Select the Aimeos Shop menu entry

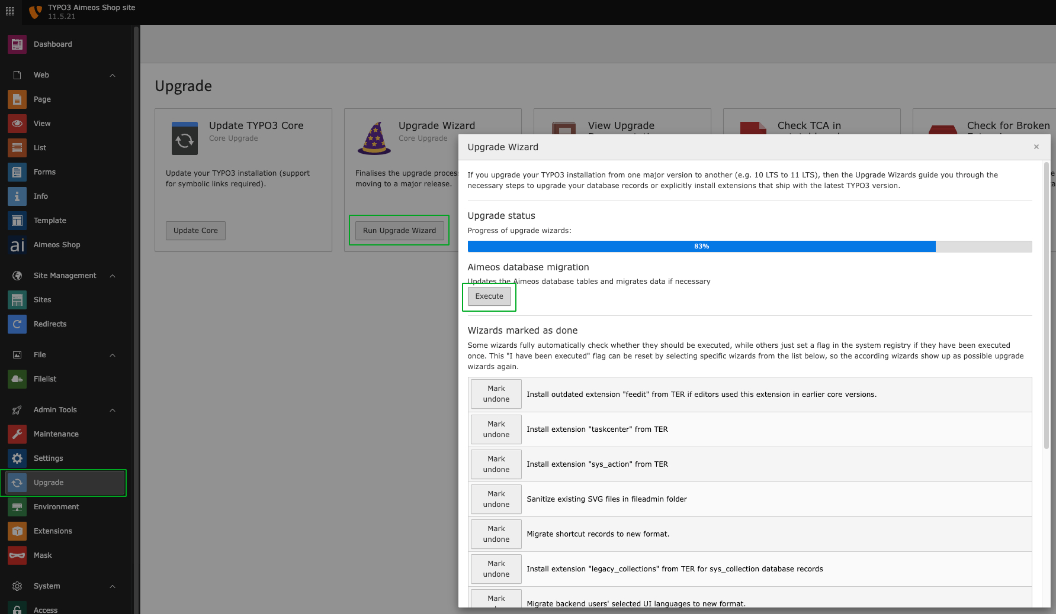tap(66, 245)
